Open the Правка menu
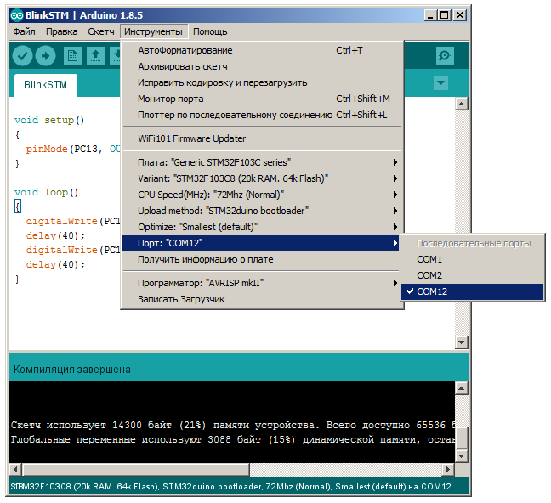The width and height of the screenshot is (551, 503). pyautogui.click(x=61, y=31)
